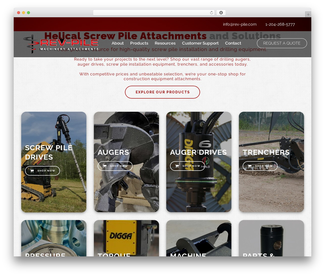Click the browser reload icon
The image size is (325, 276).
(x=212, y=13)
